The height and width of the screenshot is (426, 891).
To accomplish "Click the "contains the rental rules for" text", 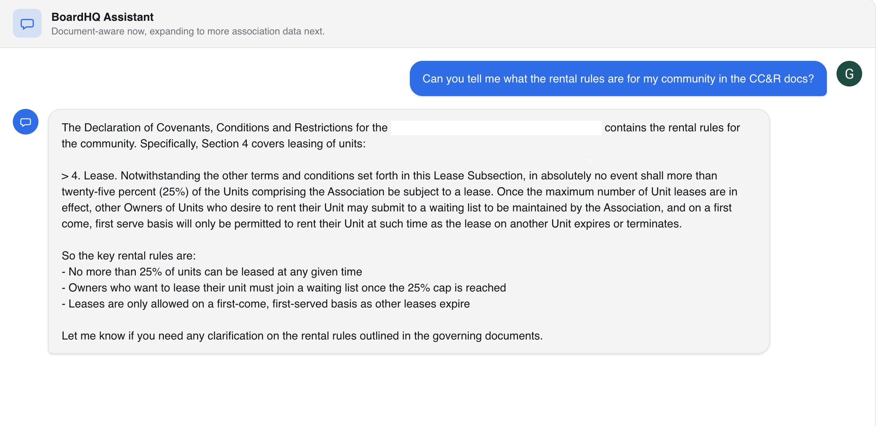I will tap(672, 128).
